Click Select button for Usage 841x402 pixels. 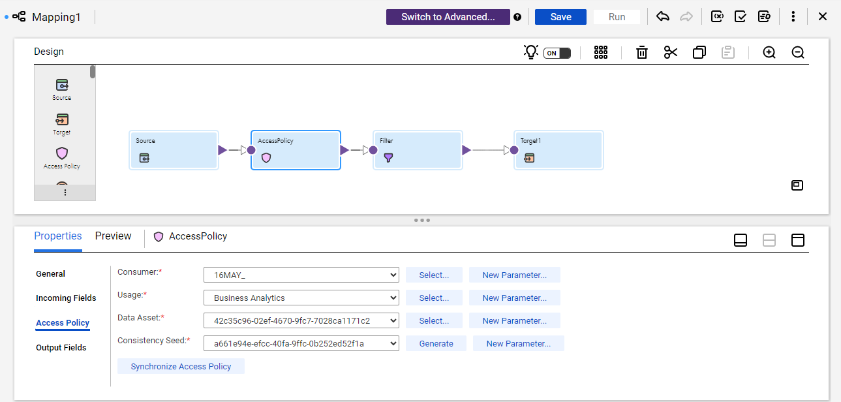click(x=434, y=298)
